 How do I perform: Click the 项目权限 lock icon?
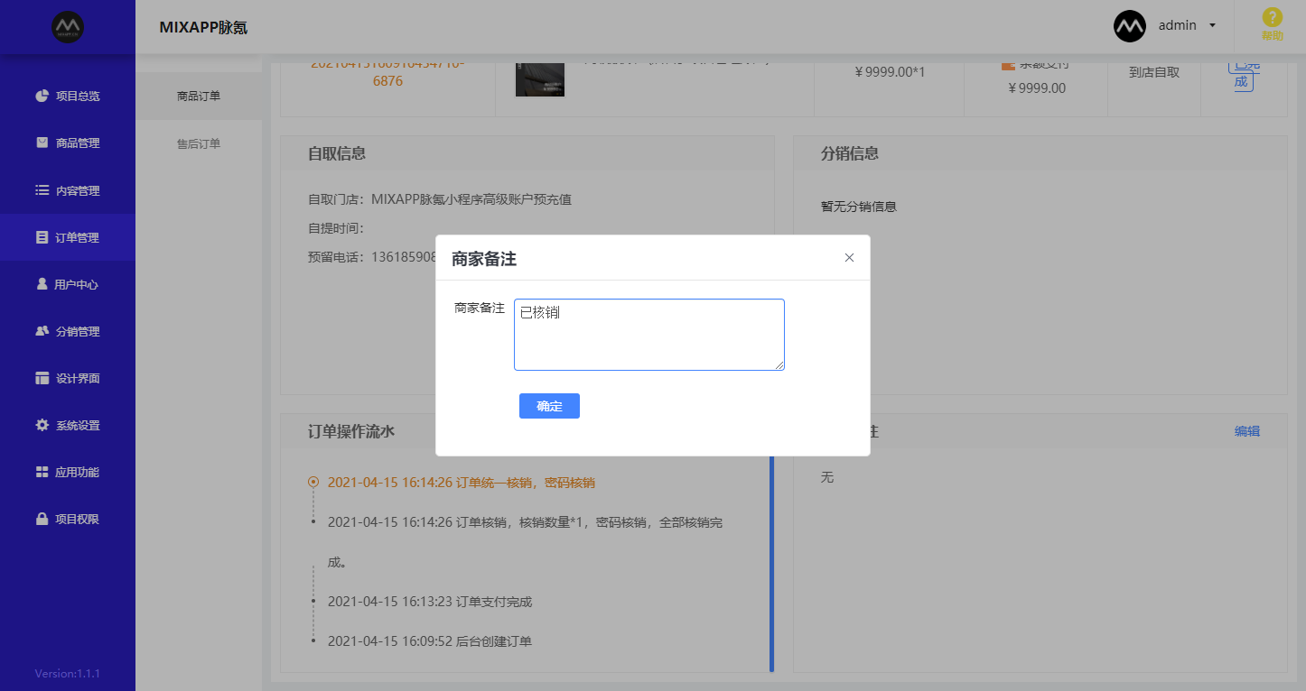click(42, 519)
